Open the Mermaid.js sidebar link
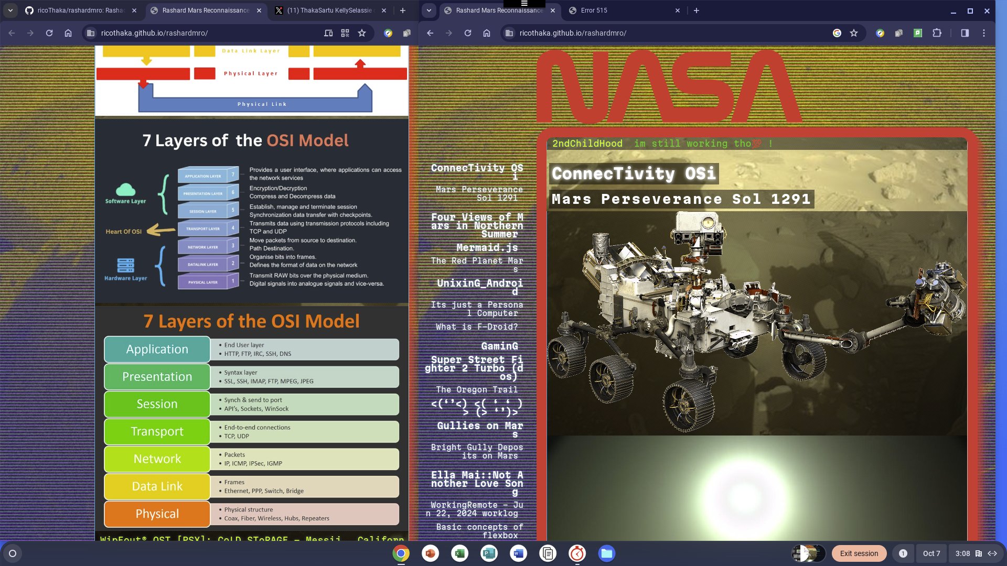The image size is (1007, 566). click(487, 247)
